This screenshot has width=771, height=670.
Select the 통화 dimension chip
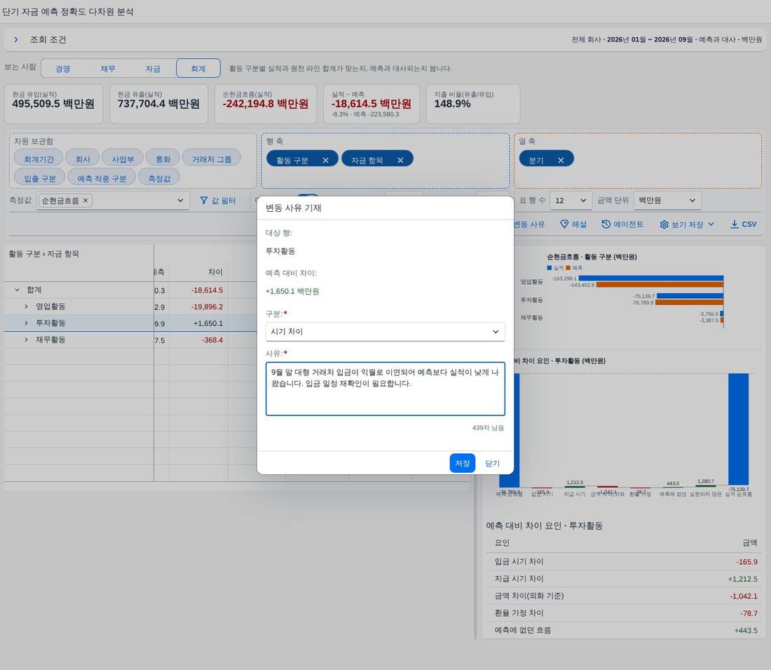tap(163, 159)
